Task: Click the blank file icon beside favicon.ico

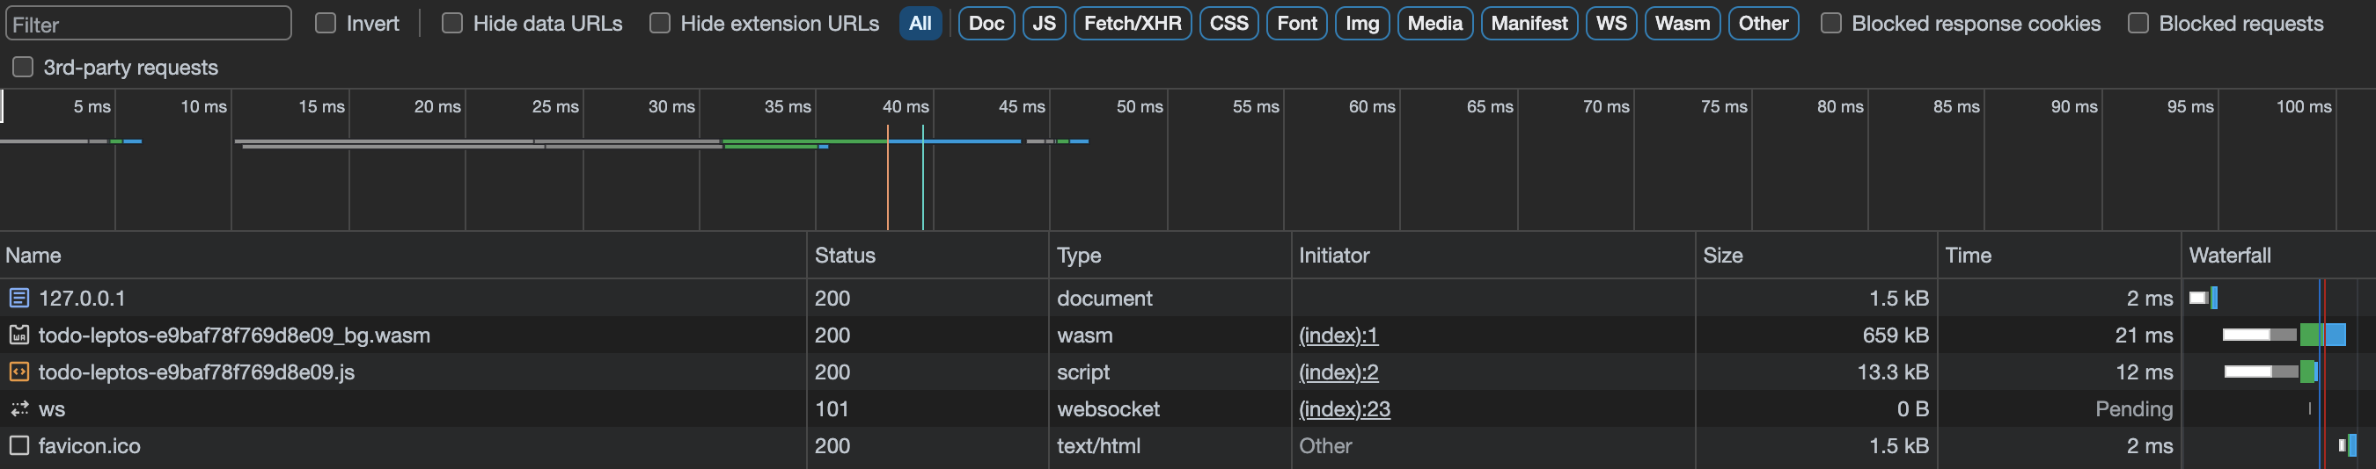Action: (x=18, y=445)
